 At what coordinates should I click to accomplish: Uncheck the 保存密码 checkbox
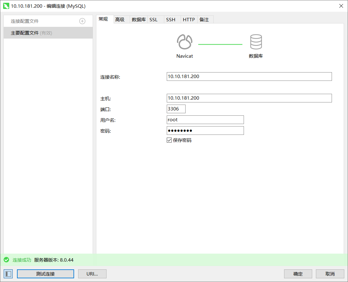(x=169, y=140)
